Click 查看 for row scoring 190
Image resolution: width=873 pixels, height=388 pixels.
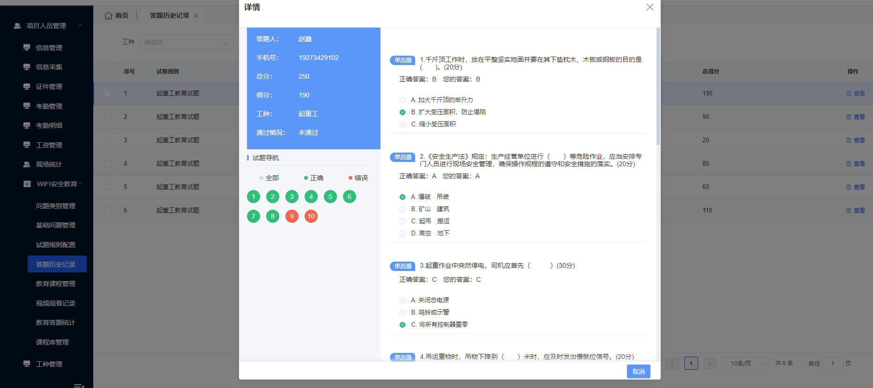pos(856,94)
